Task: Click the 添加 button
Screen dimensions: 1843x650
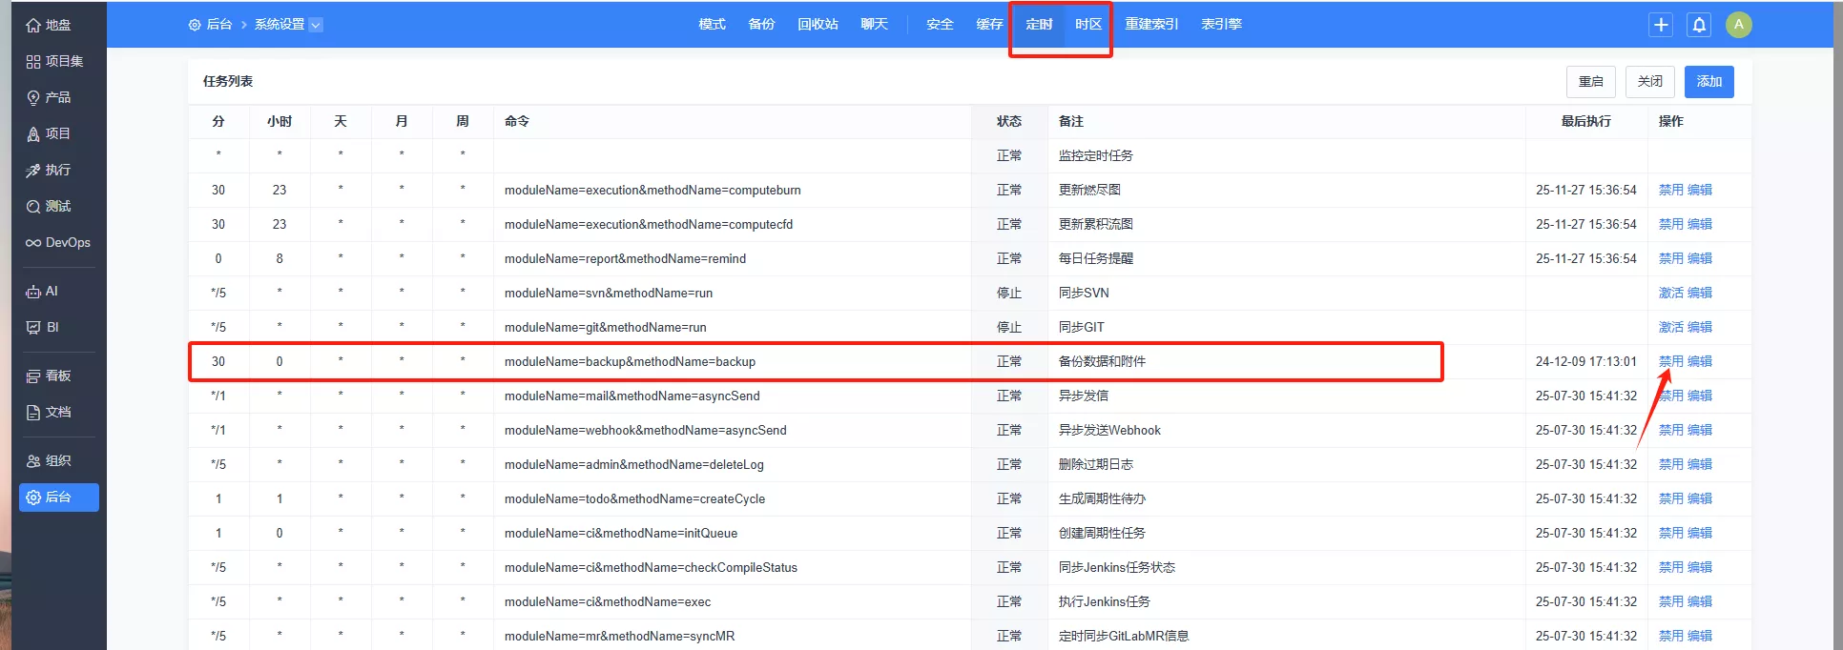Action: (x=1708, y=82)
